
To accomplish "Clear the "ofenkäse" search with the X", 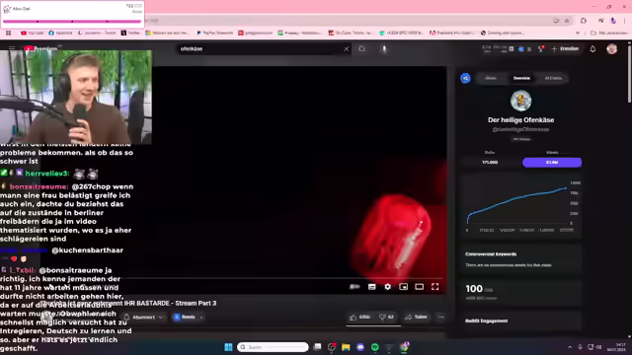I will click(x=347, y=49).
